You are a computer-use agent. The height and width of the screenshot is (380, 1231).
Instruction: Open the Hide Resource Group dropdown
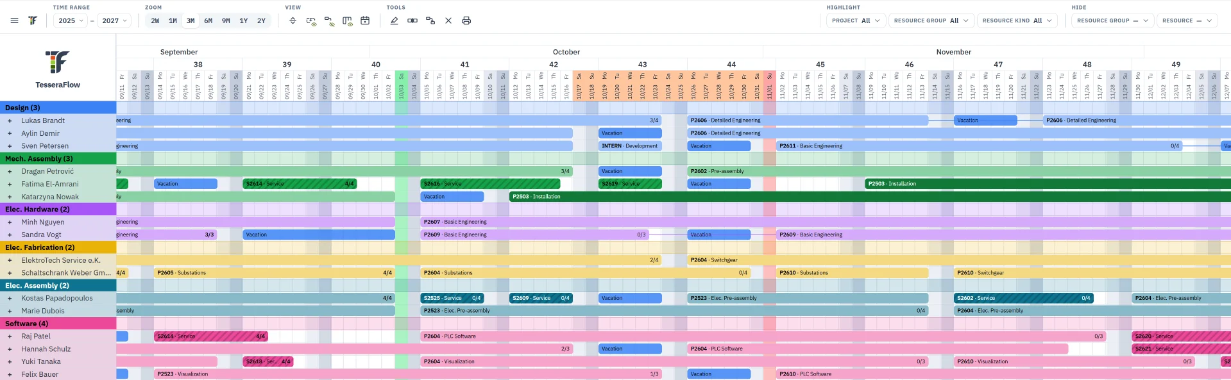click(x=1112, y=21)
